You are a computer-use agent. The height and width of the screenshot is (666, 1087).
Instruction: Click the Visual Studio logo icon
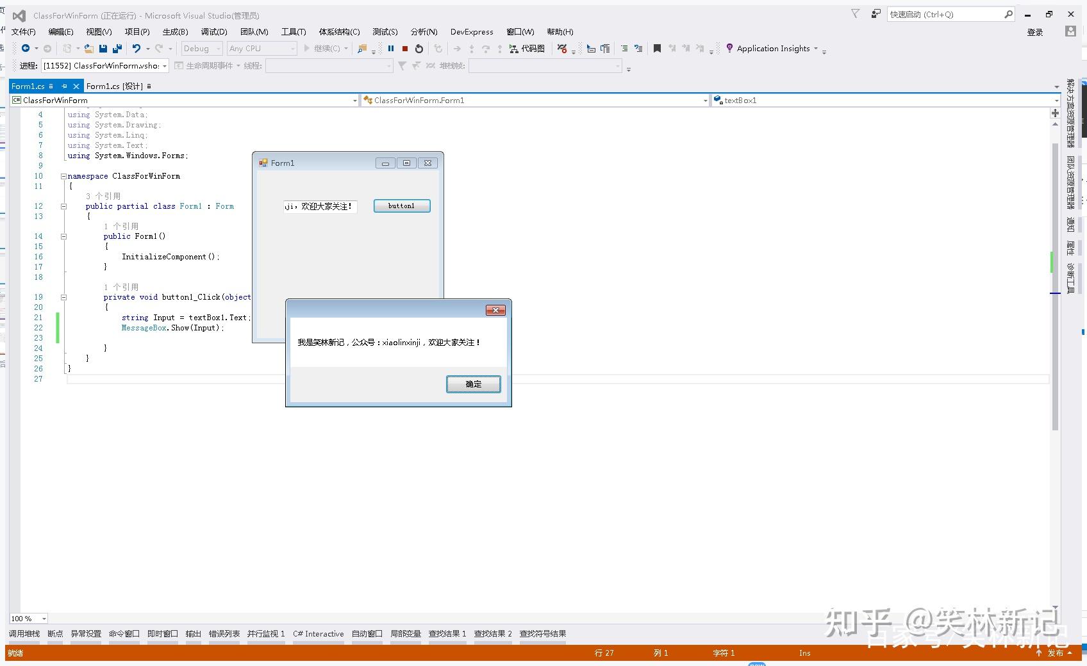click(20, 15)
